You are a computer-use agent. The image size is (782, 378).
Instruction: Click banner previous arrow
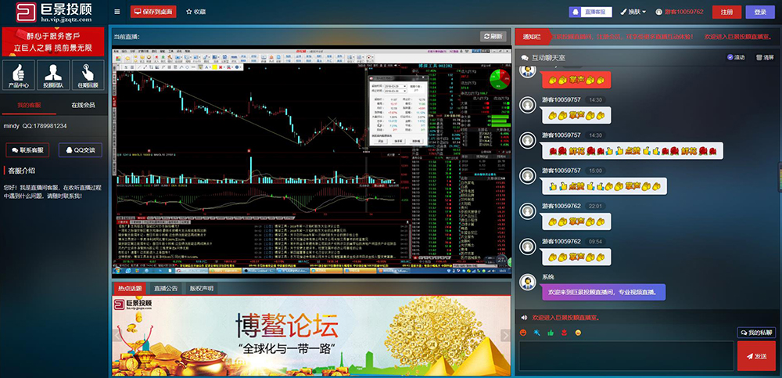pyautogui.click(x=117, y=336)
